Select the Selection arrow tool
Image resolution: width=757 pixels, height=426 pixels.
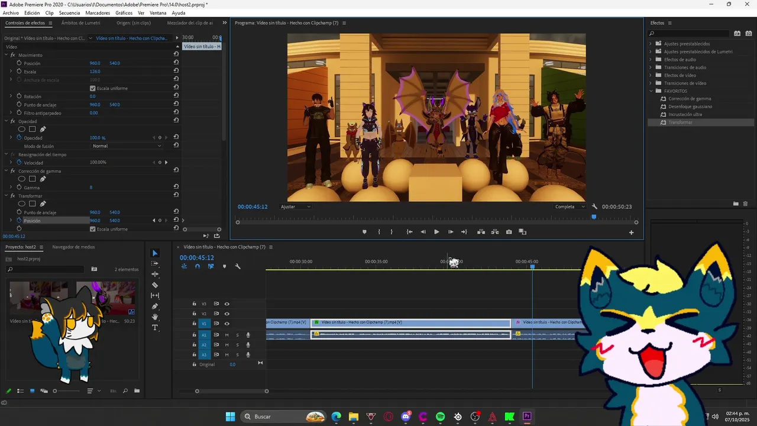point(155,253)
